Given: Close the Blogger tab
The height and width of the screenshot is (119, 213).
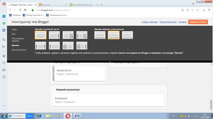Looking at the screenshot, I should (x=36, y=5).
